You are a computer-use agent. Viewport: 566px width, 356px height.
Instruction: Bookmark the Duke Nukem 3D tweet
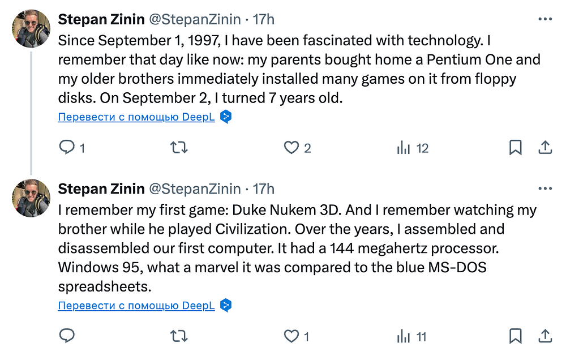[x=515, y=337]
